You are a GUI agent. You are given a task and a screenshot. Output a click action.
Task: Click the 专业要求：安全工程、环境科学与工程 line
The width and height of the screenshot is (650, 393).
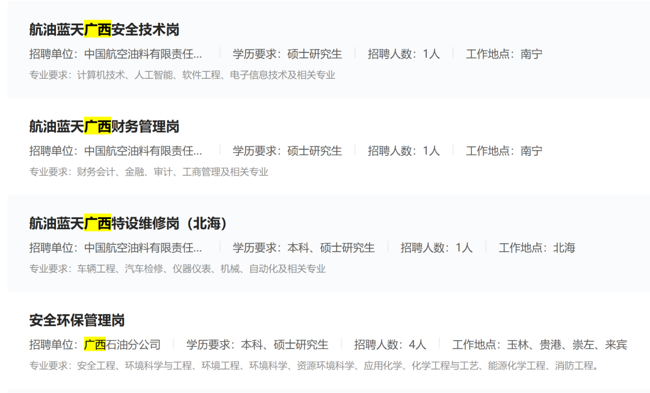pos(314,366)
